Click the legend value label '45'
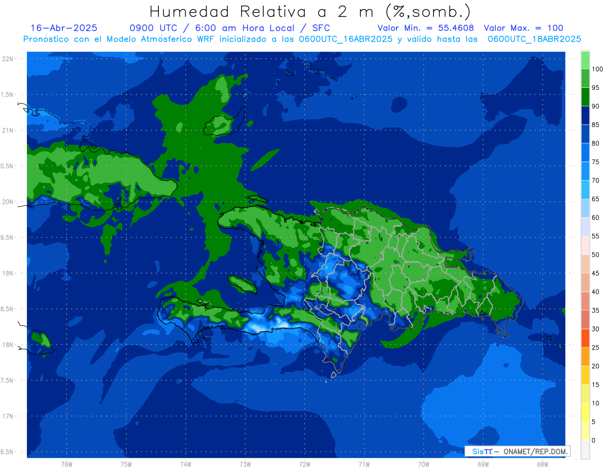609x471 pixels. (x=595, y=273)
